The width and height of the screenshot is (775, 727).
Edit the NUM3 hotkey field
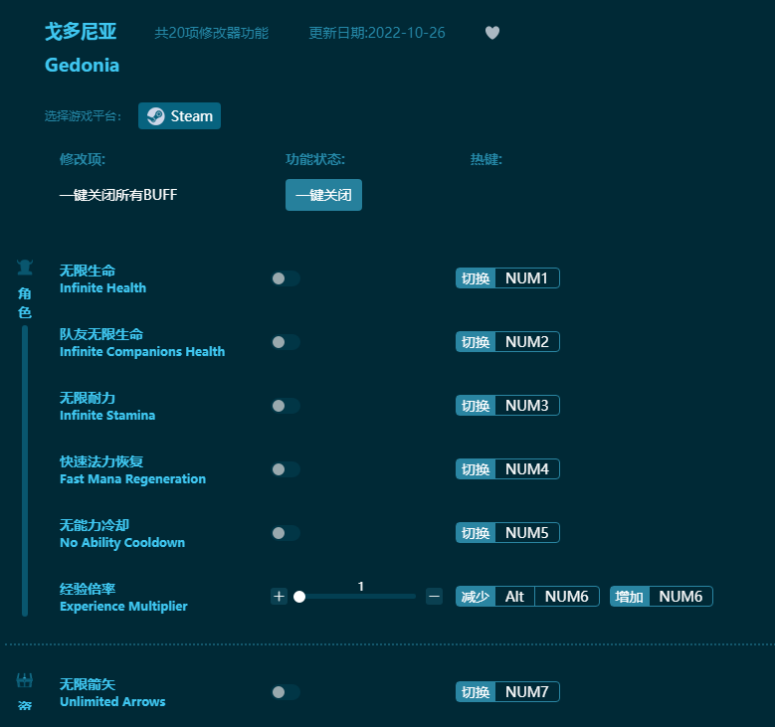click(527, 406)
